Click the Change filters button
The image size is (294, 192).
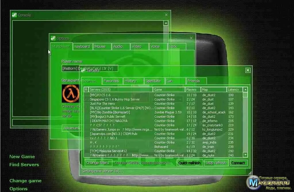click(x=98, y=163)
